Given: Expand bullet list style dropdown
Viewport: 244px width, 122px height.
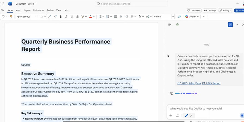Looking at the screenshot, I should 103,17.
